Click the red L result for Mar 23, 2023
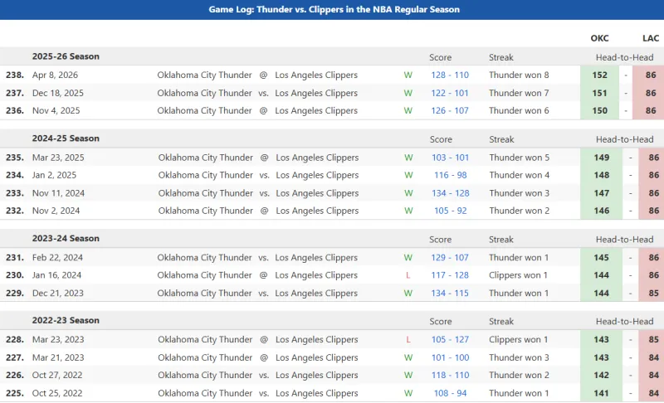 click(x=408, y=339)
